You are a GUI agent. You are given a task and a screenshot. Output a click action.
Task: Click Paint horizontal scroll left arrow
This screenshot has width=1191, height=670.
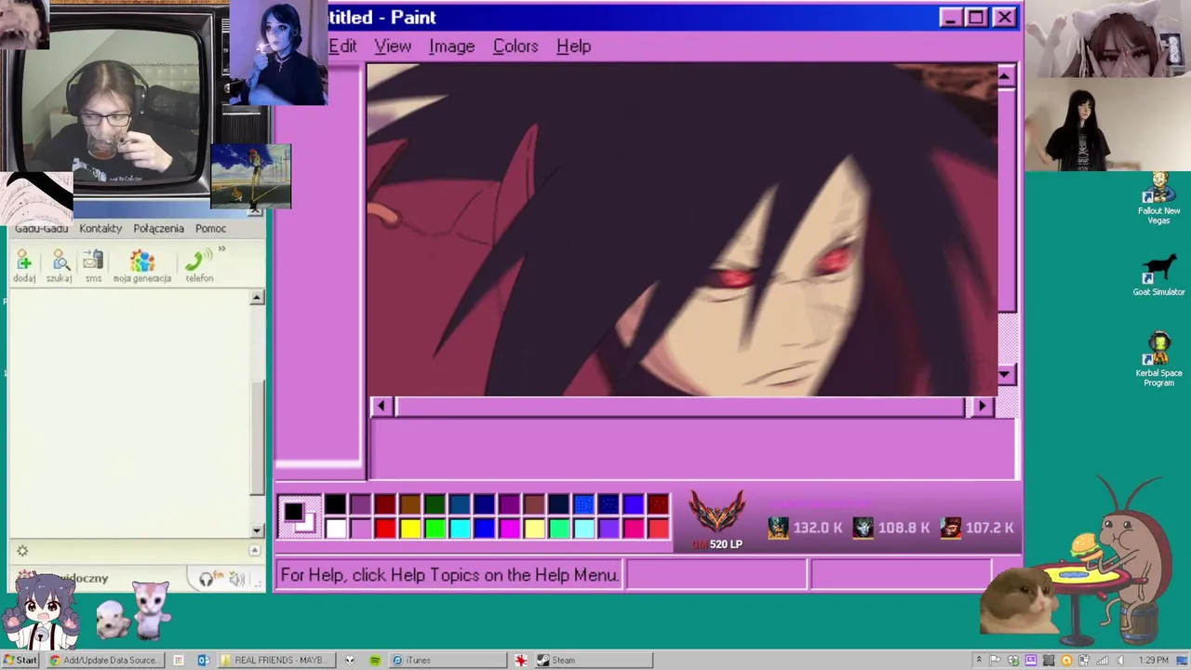(x=381, y=406)
